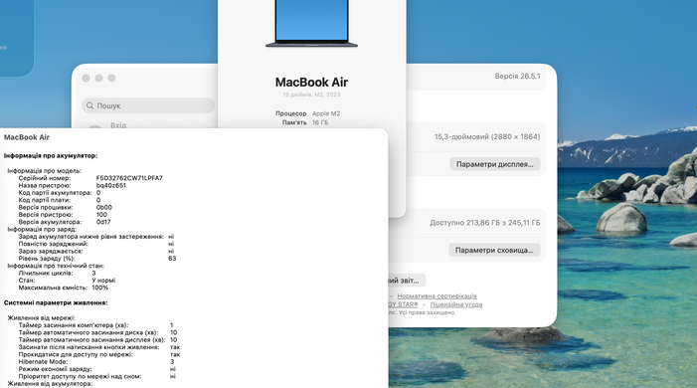The image size is (697, 388).
Task: Close the System Settings window
Action: tap(86, 78)
